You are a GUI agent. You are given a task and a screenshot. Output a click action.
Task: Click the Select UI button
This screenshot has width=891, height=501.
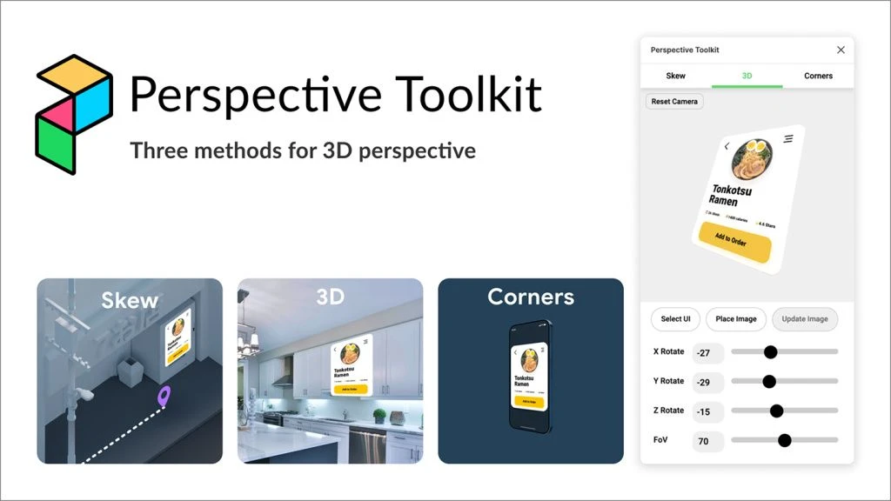coord(675,319)
